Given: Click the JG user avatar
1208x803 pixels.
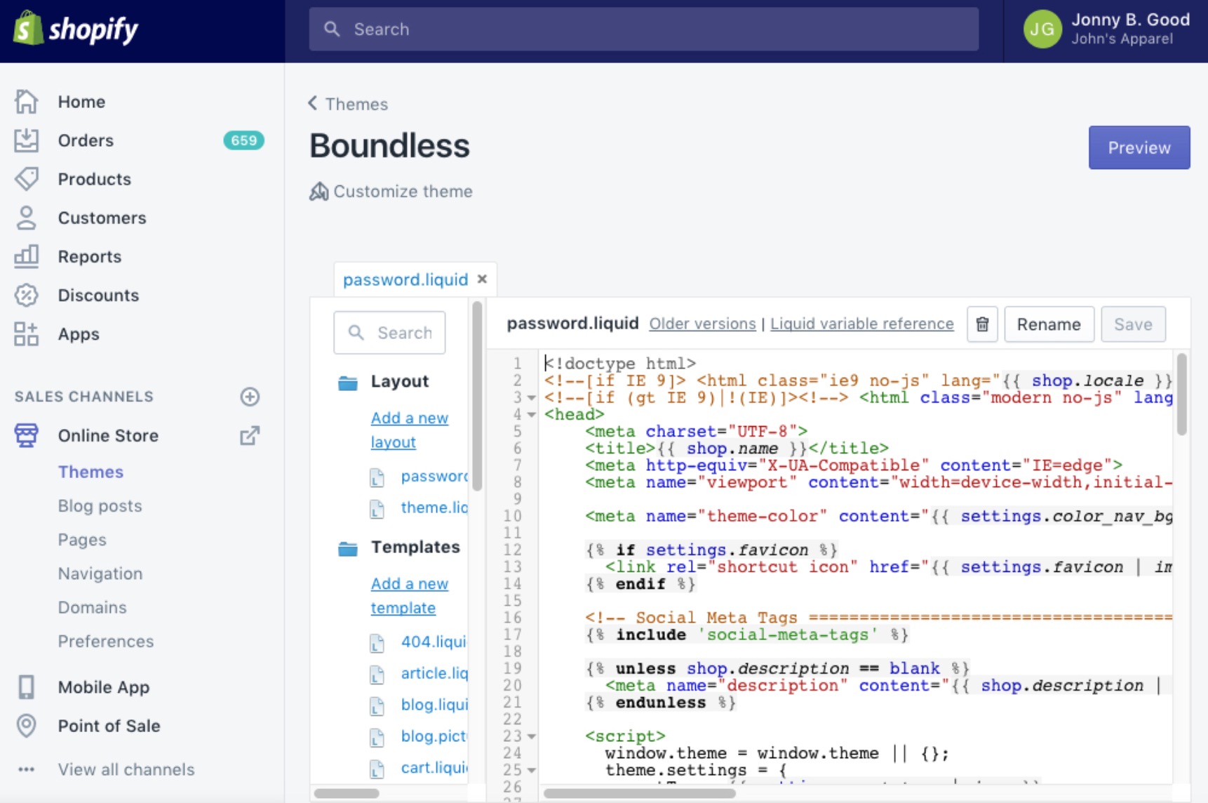Looking at the screenshot, I should (1042, 29).
